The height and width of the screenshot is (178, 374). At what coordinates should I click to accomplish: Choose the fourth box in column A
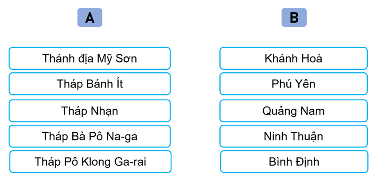pos(90,136)
